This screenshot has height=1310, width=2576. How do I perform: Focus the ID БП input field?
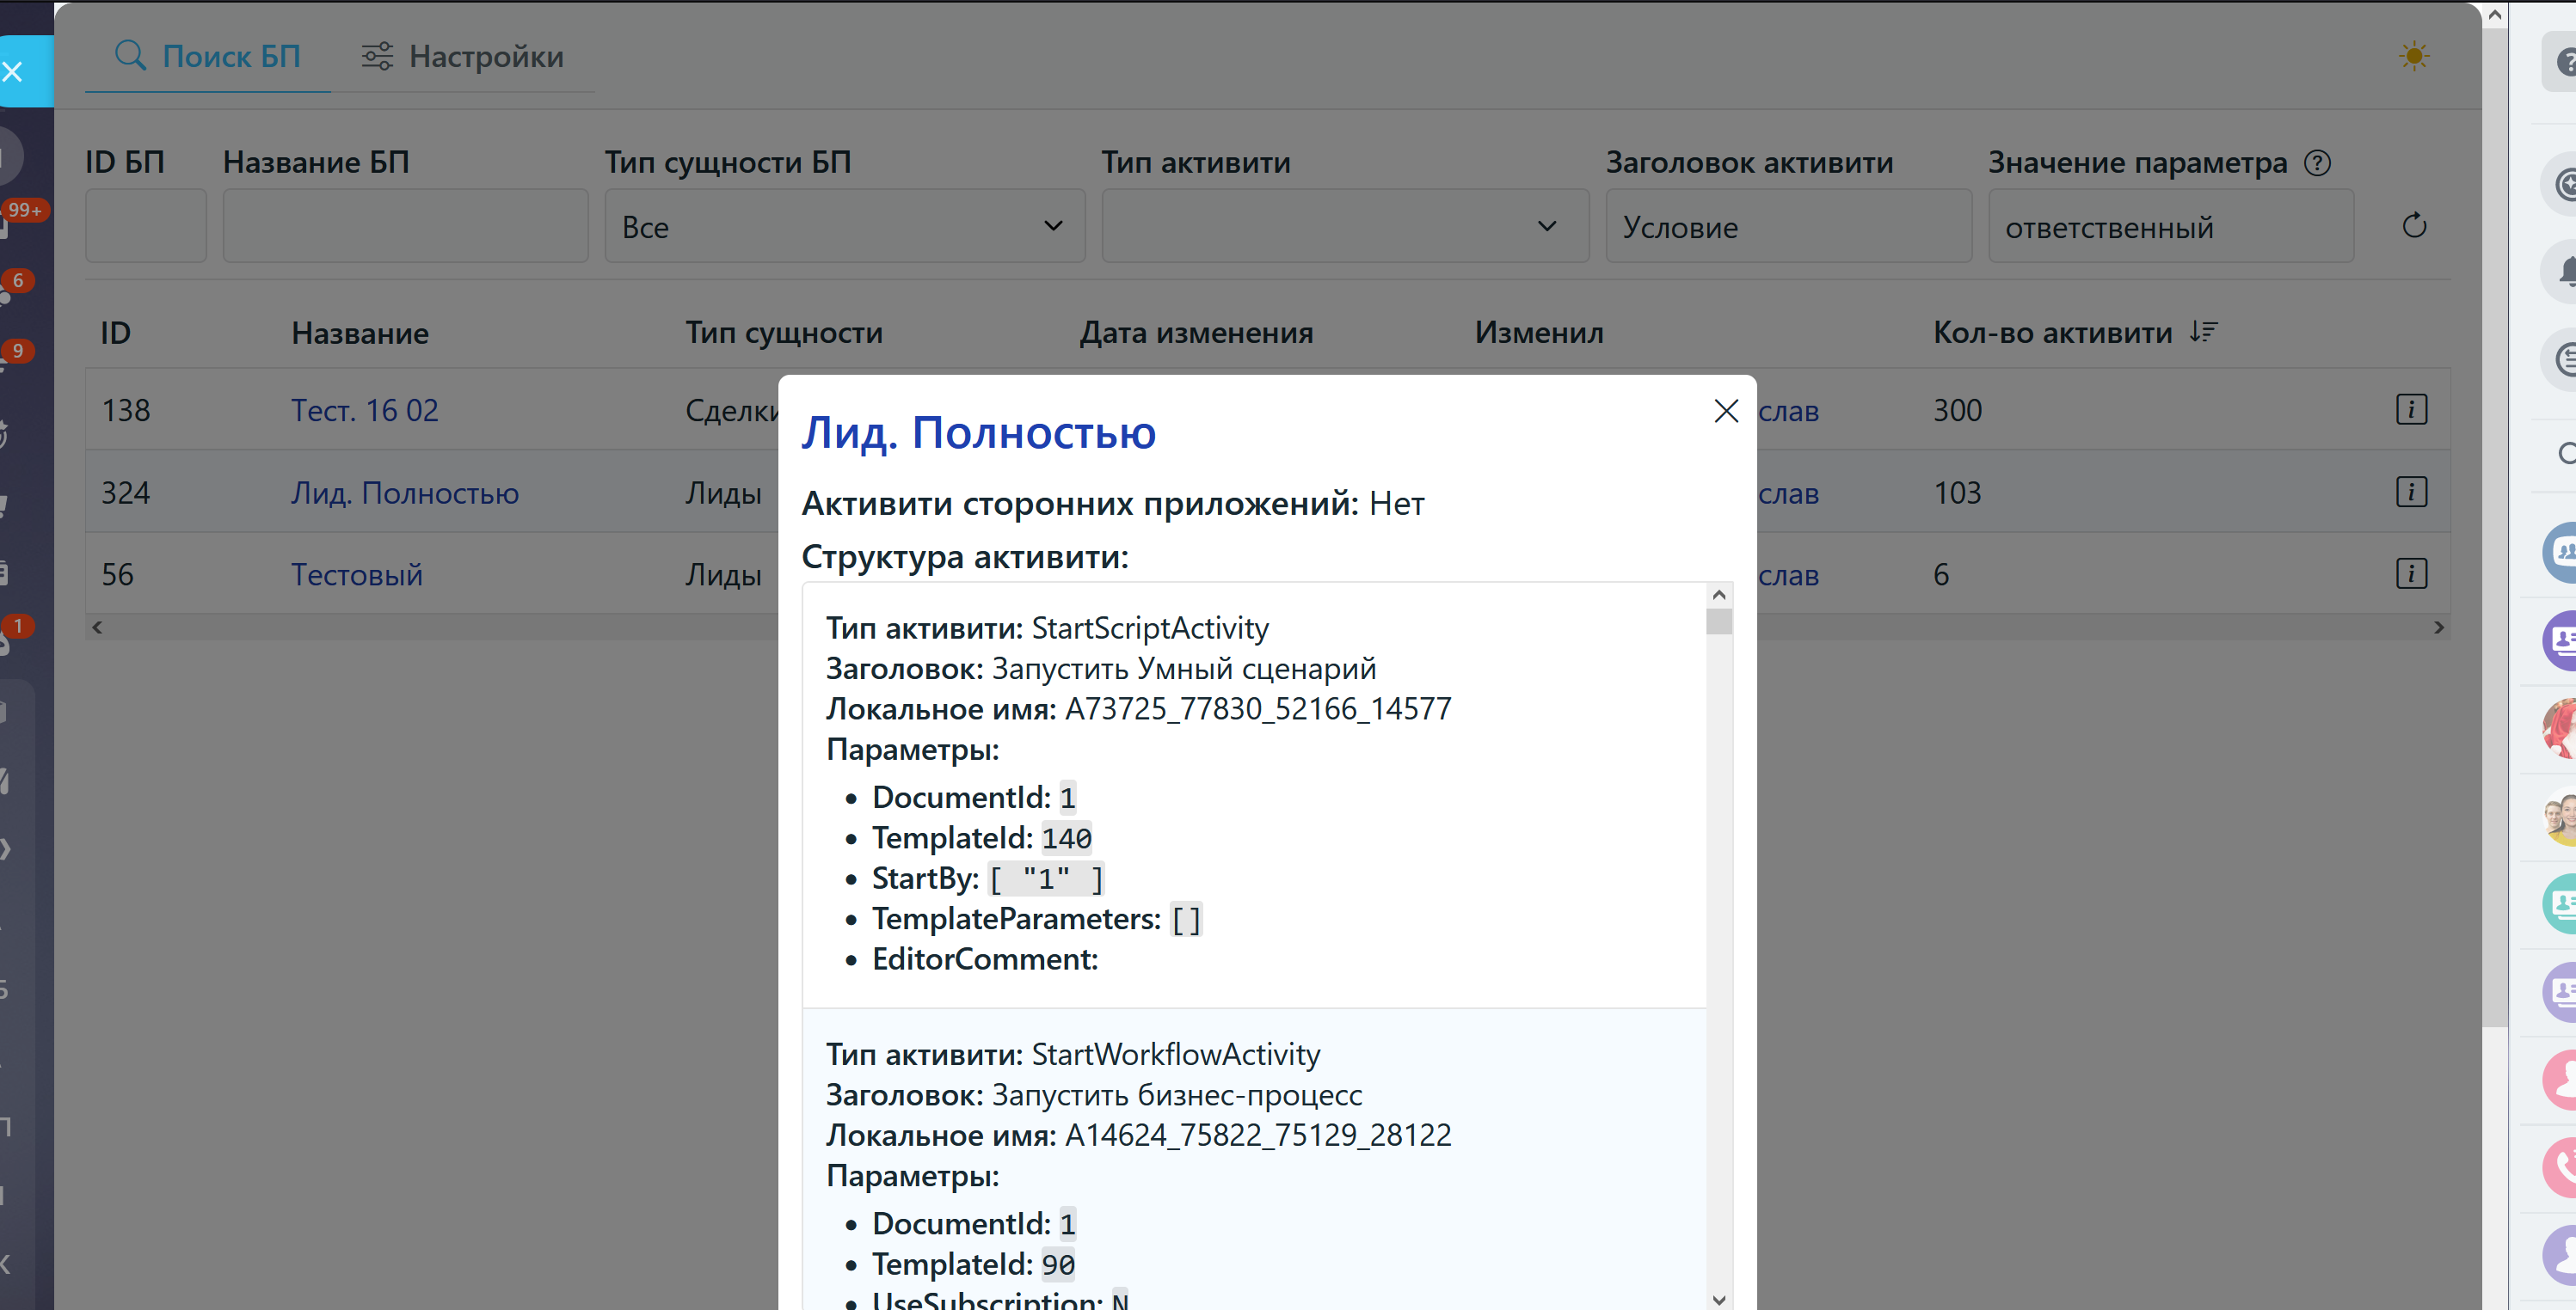(x=146, y=227)
